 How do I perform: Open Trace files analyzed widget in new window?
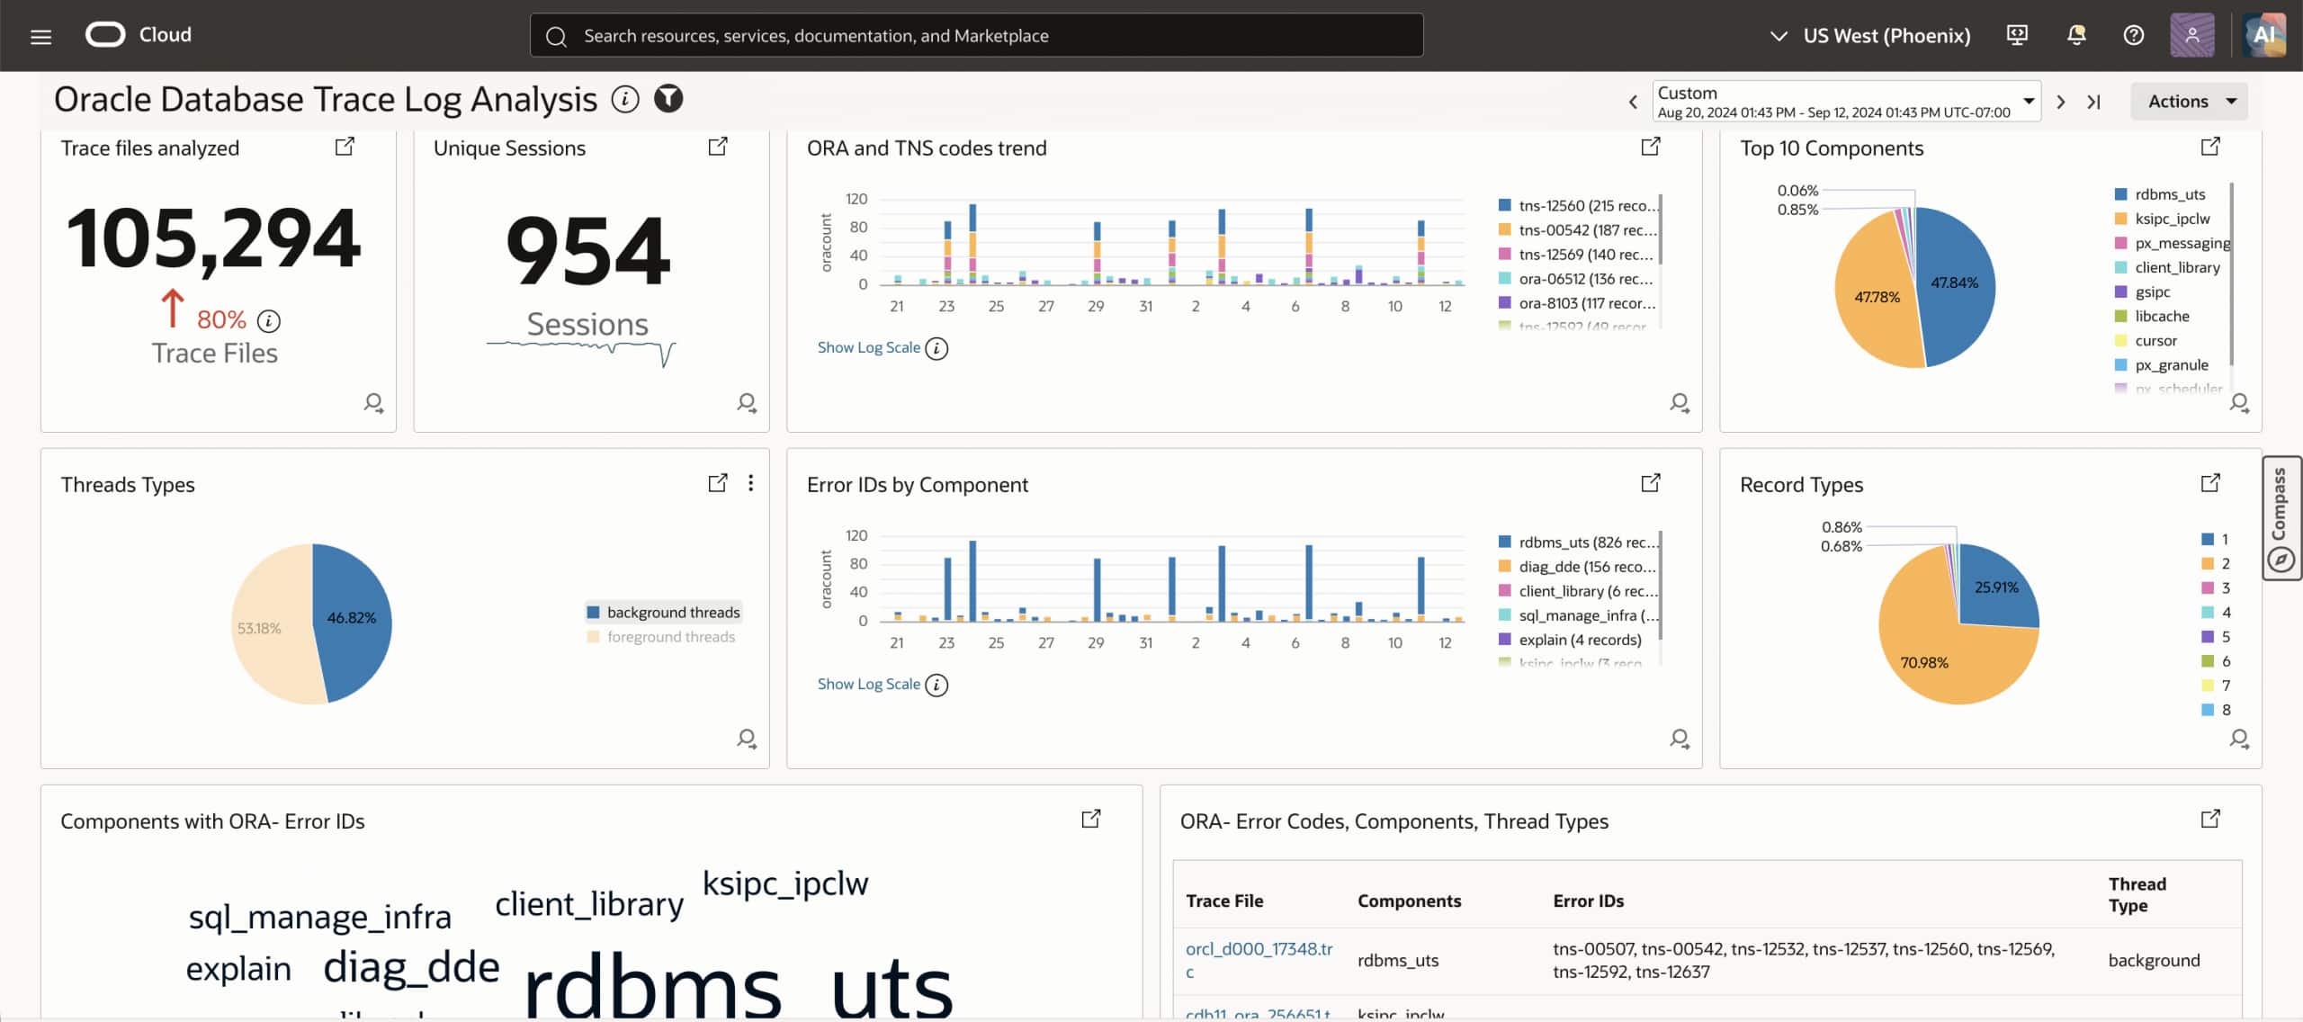(x=345, y=147)
